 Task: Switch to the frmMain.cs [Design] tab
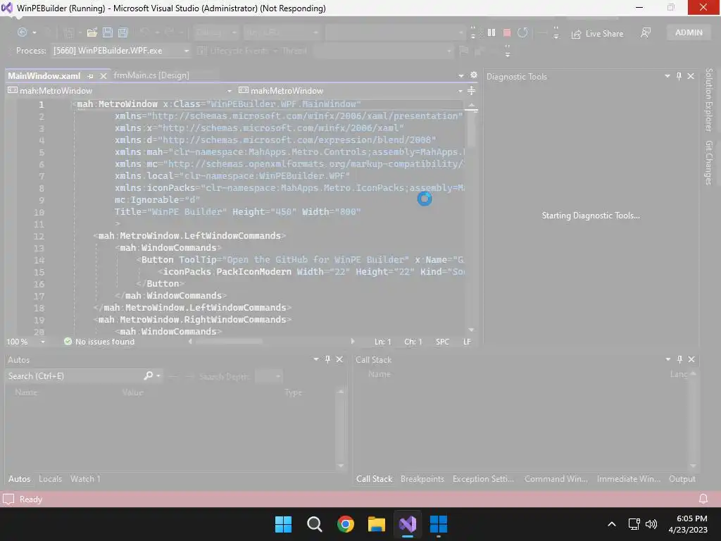click(151, 75)
